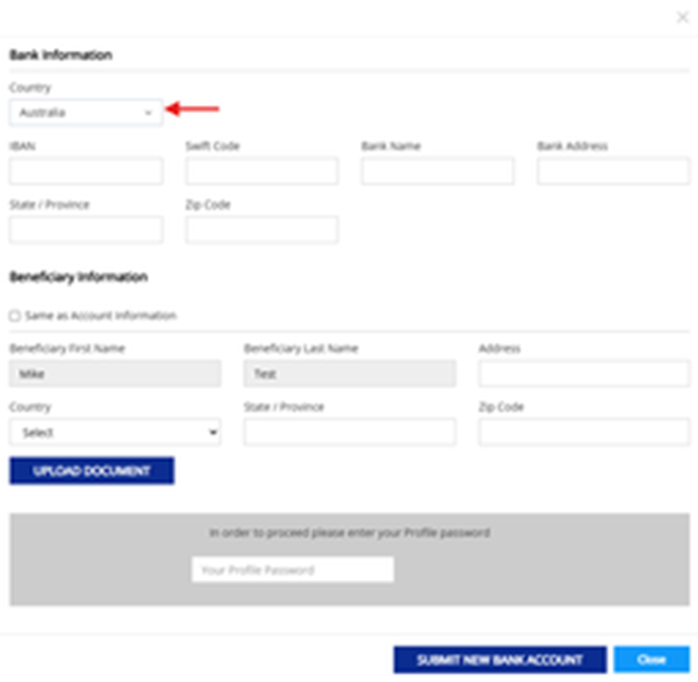Click the Beneficiary First Name field
The image size is (698, 682).
[x=115, y=374]
